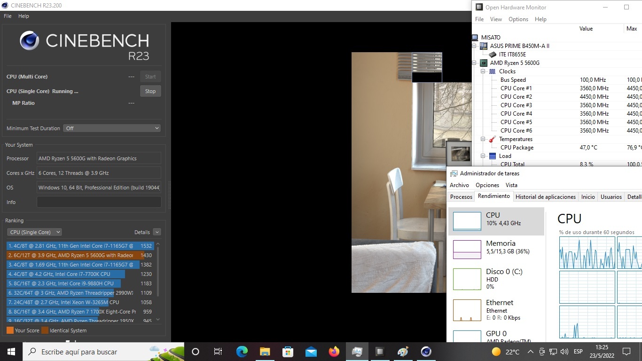Switch to the Procesos tab in Task Manager
Viewport: 642px width, 361px height.
[461, 197]
